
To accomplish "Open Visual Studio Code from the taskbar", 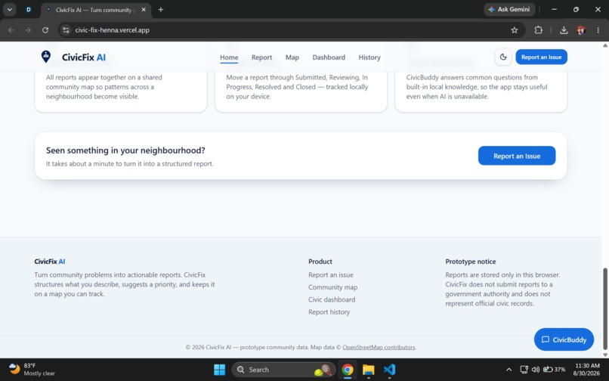I will (389, 370).
